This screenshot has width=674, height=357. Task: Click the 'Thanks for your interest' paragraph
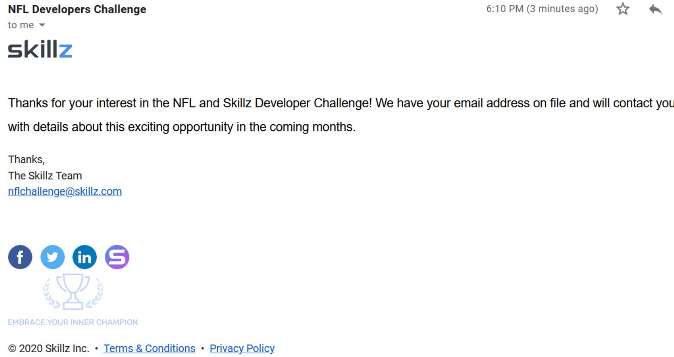341,115
